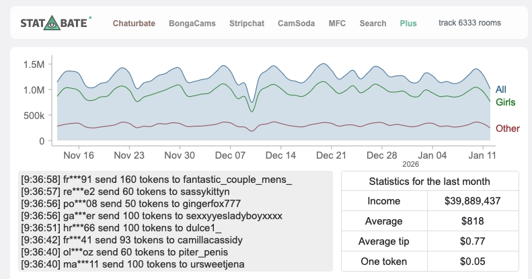Click the Average row label
The image size is (532, 279).
[384, 221]
